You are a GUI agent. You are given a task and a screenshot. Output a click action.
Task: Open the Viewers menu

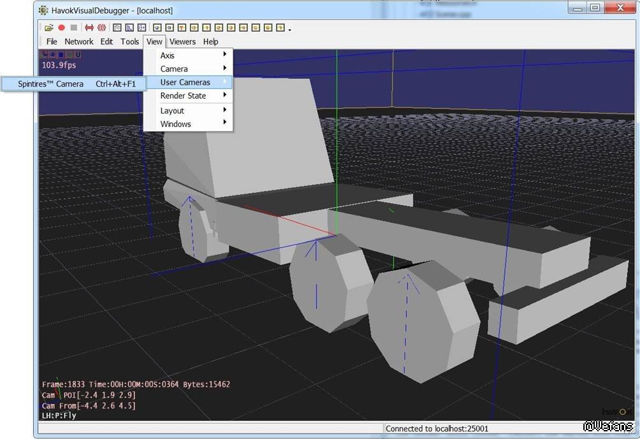(x=182, y=41)
